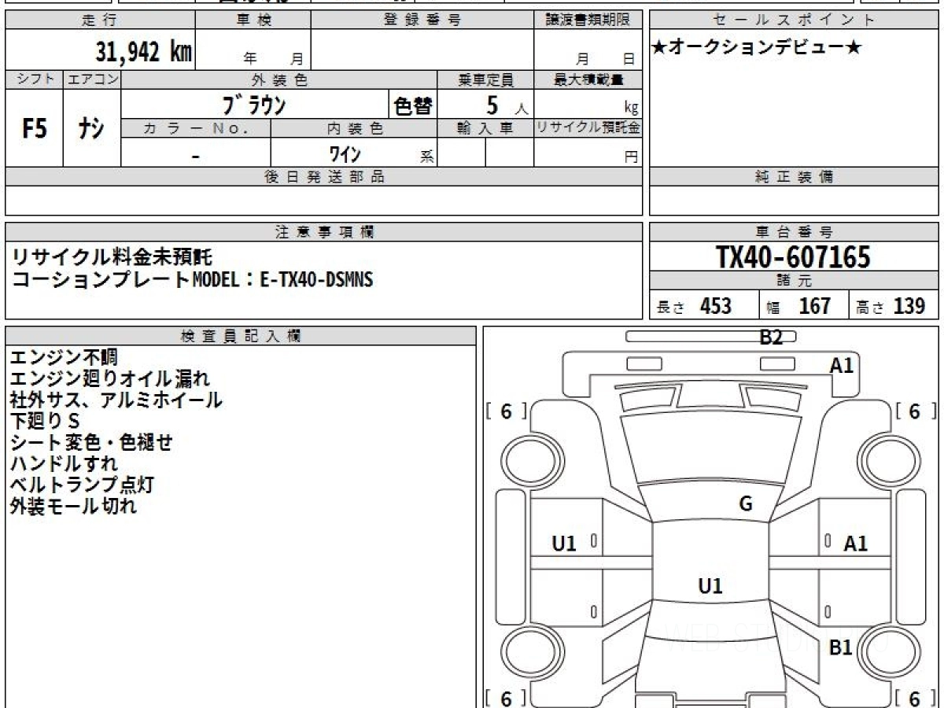This screenshot has height=708, width=944.
Task: Select the note 社外サス、アルミホイール
Action: tap(116, 400)
